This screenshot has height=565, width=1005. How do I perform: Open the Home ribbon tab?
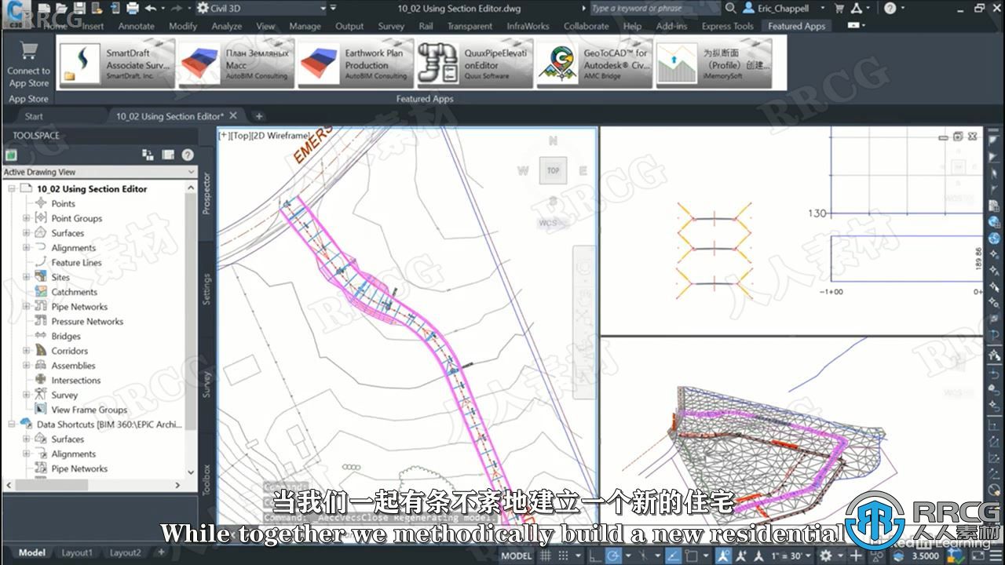click(x=55, y=26)
